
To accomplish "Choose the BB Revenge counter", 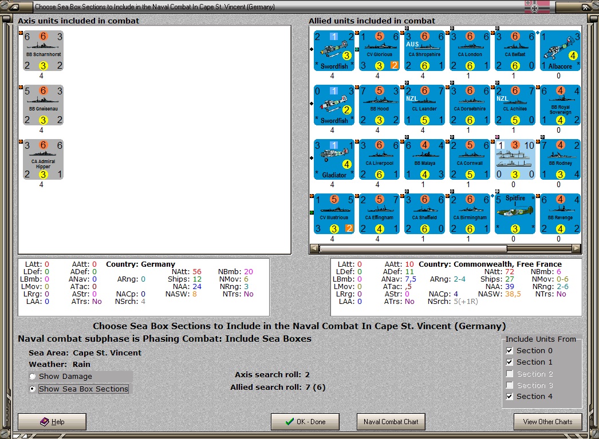I will [x=561, y=213].
